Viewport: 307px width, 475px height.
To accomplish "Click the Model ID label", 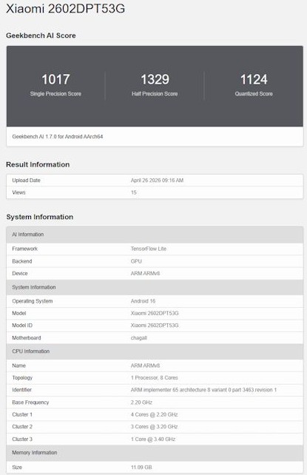I will pyautogui.click(x=22, y=326).
